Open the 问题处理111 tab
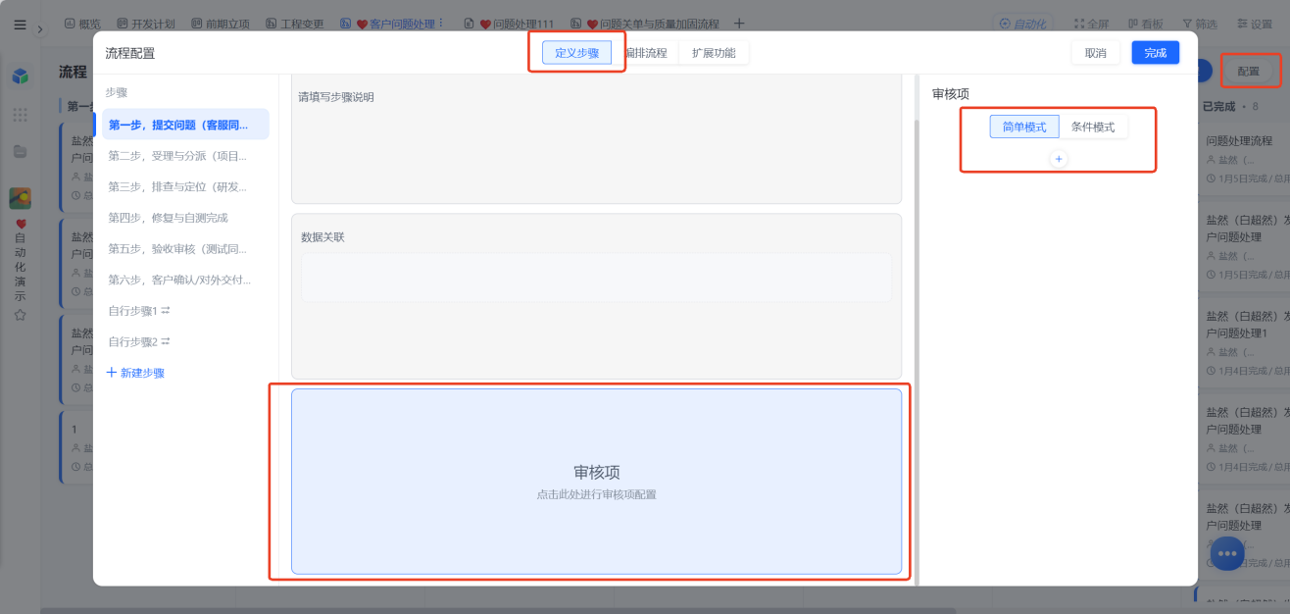The width and height of the screenshot is (1290, 614). tap(509, 24)
